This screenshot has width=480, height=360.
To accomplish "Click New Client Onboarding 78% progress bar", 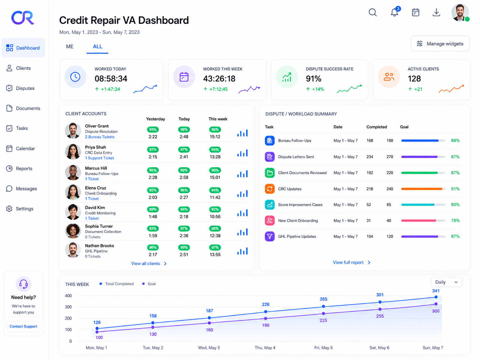I will pyautogui.click(x=423, y=220).
